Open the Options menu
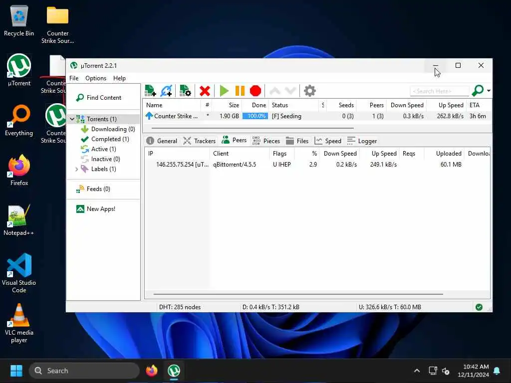 96,78
